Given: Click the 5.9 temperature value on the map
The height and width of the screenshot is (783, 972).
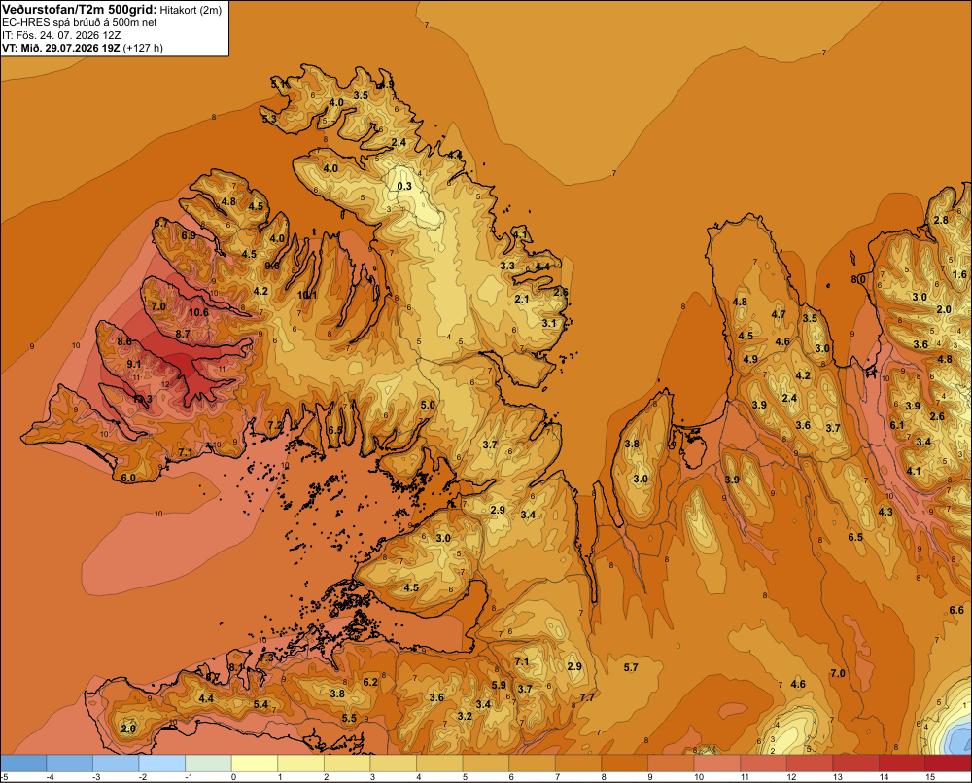Looking at the screenshot, I should click(x=499, y=685).
